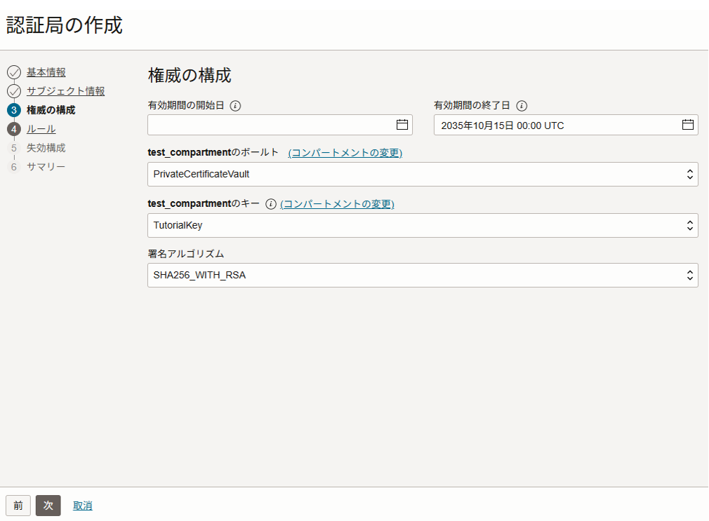Open the TutorialKey key dropdown
Screen dimensions: 709x521
(x=423, y=225)
